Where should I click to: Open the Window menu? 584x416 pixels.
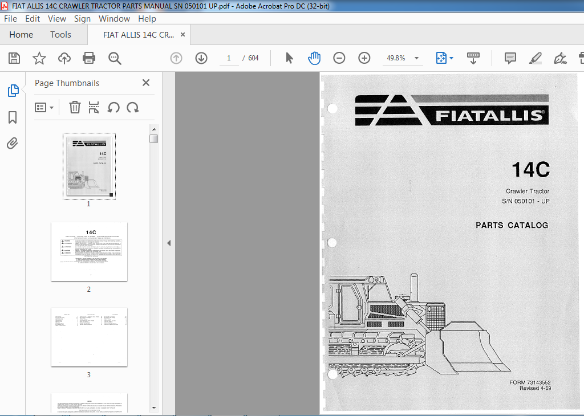point(114,19)
